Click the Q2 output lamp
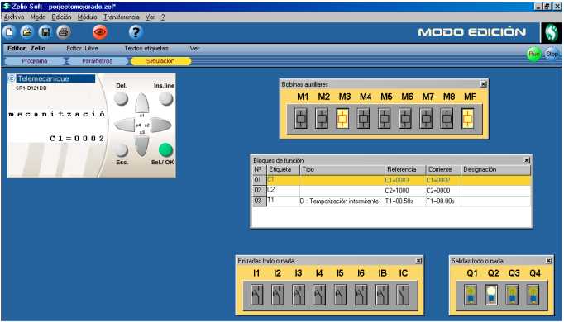 (491, 295)
